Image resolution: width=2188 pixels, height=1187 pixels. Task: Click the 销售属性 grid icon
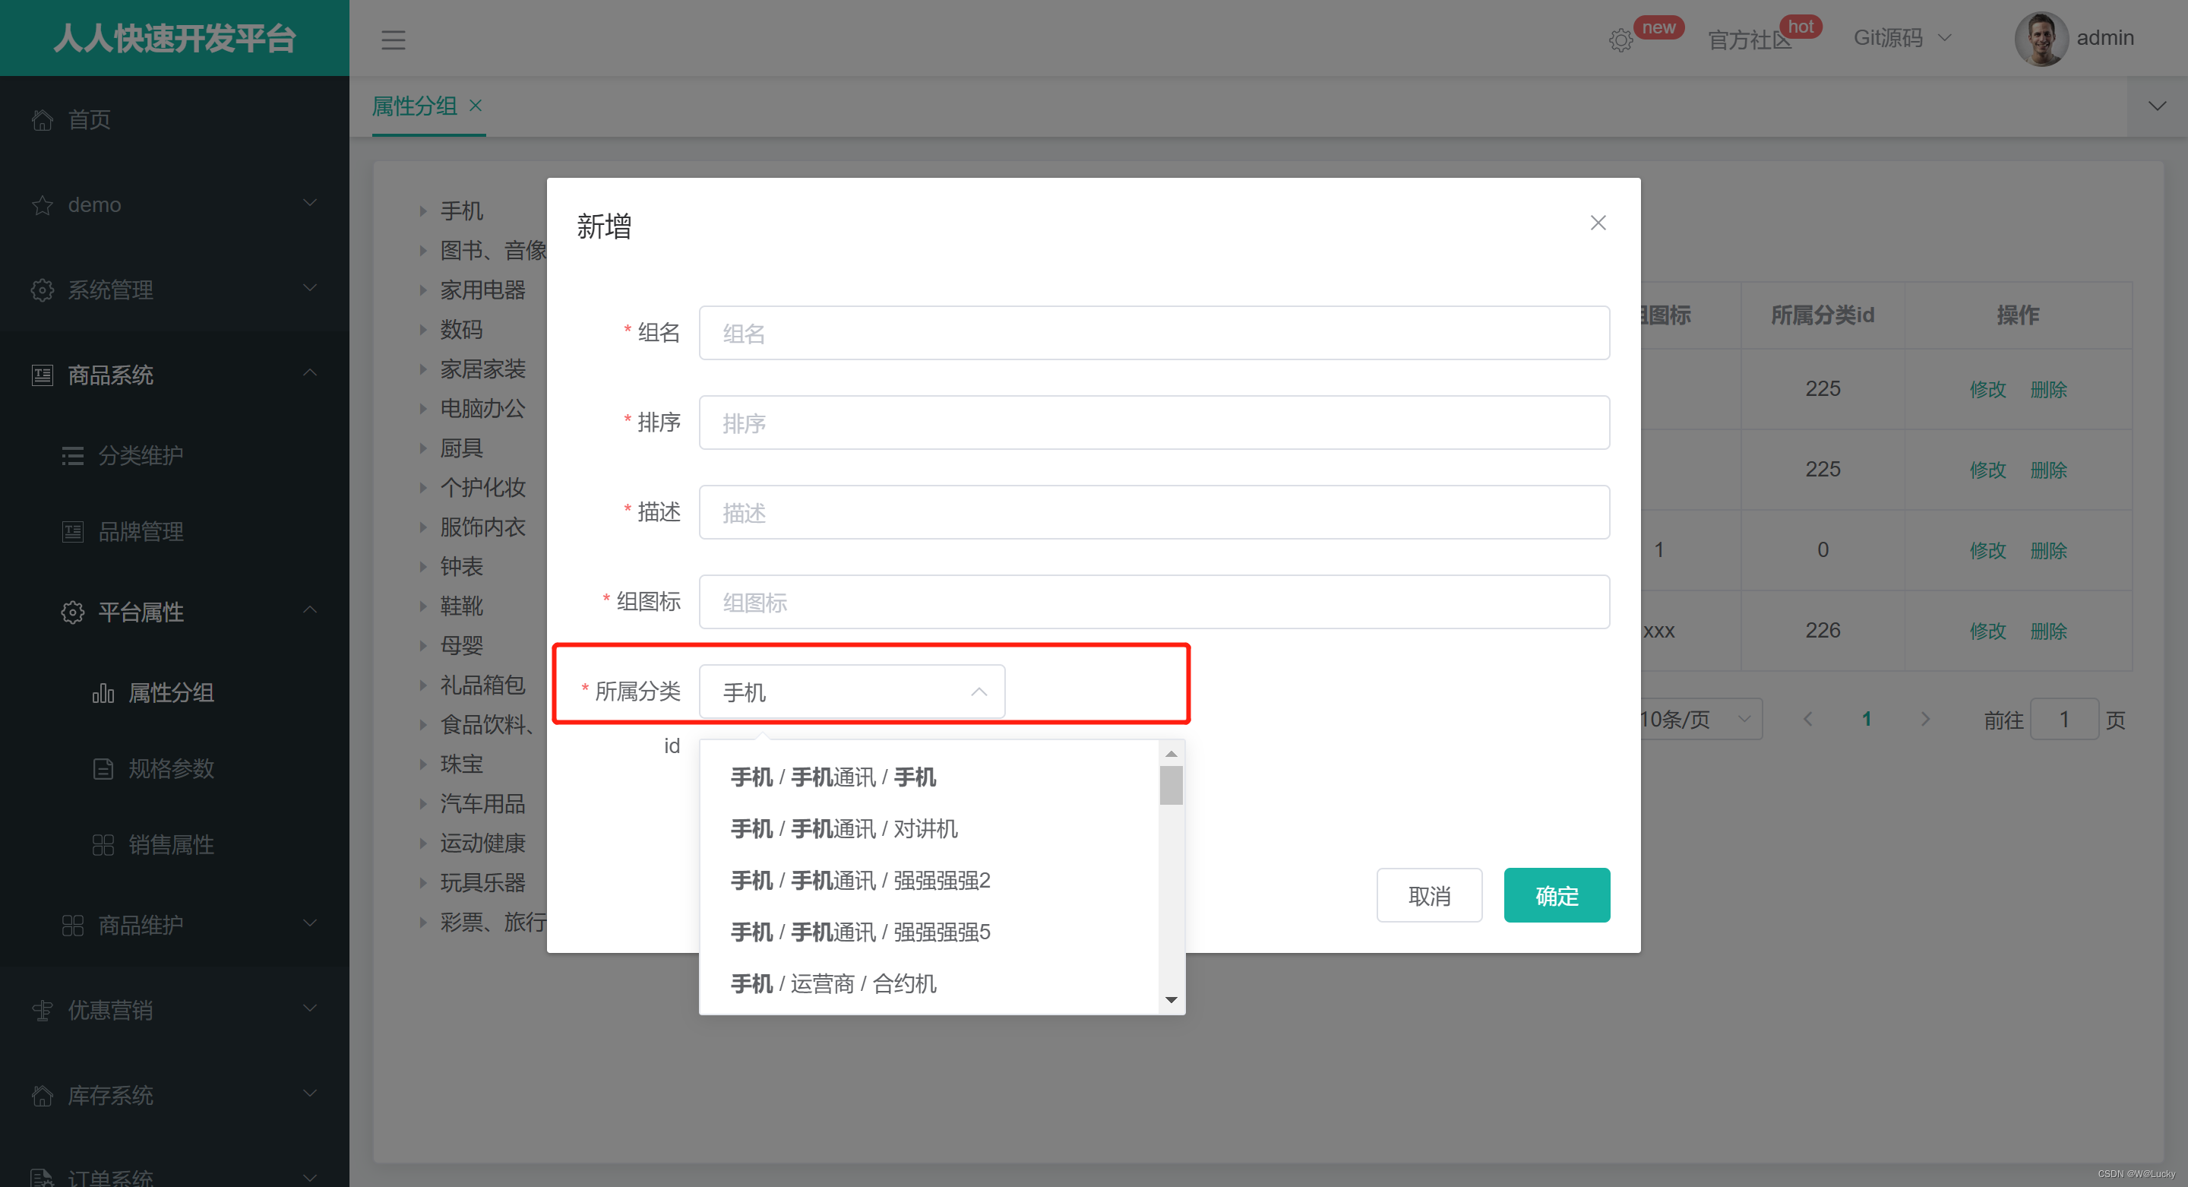103,844
